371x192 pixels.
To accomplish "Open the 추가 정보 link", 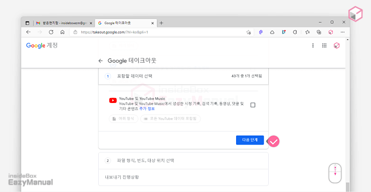I will 147,108.
